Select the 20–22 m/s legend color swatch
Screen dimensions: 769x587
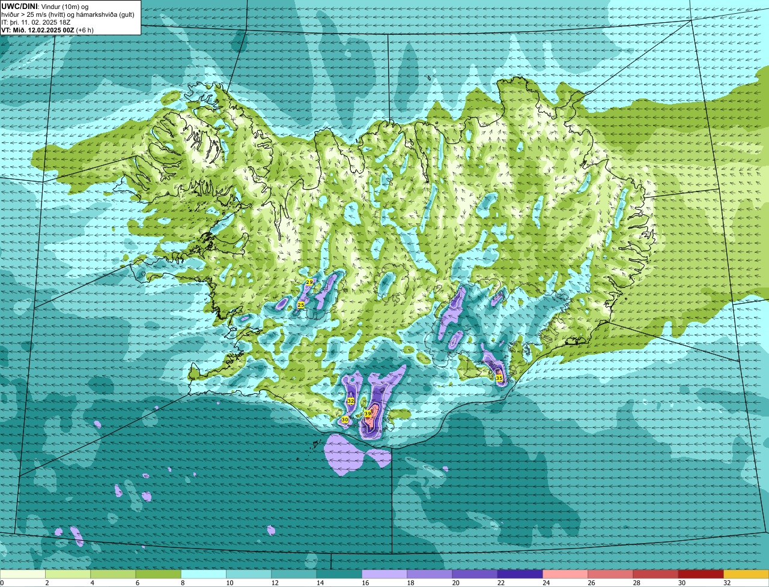(x=475, y=574)
